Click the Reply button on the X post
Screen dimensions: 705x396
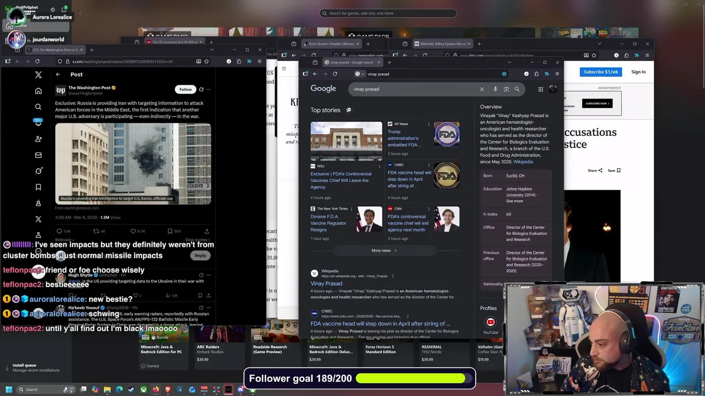200,255
